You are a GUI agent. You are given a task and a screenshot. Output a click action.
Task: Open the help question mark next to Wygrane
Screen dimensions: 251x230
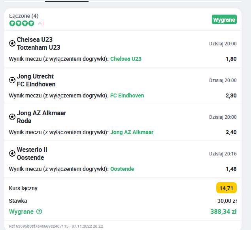(39, 211)
